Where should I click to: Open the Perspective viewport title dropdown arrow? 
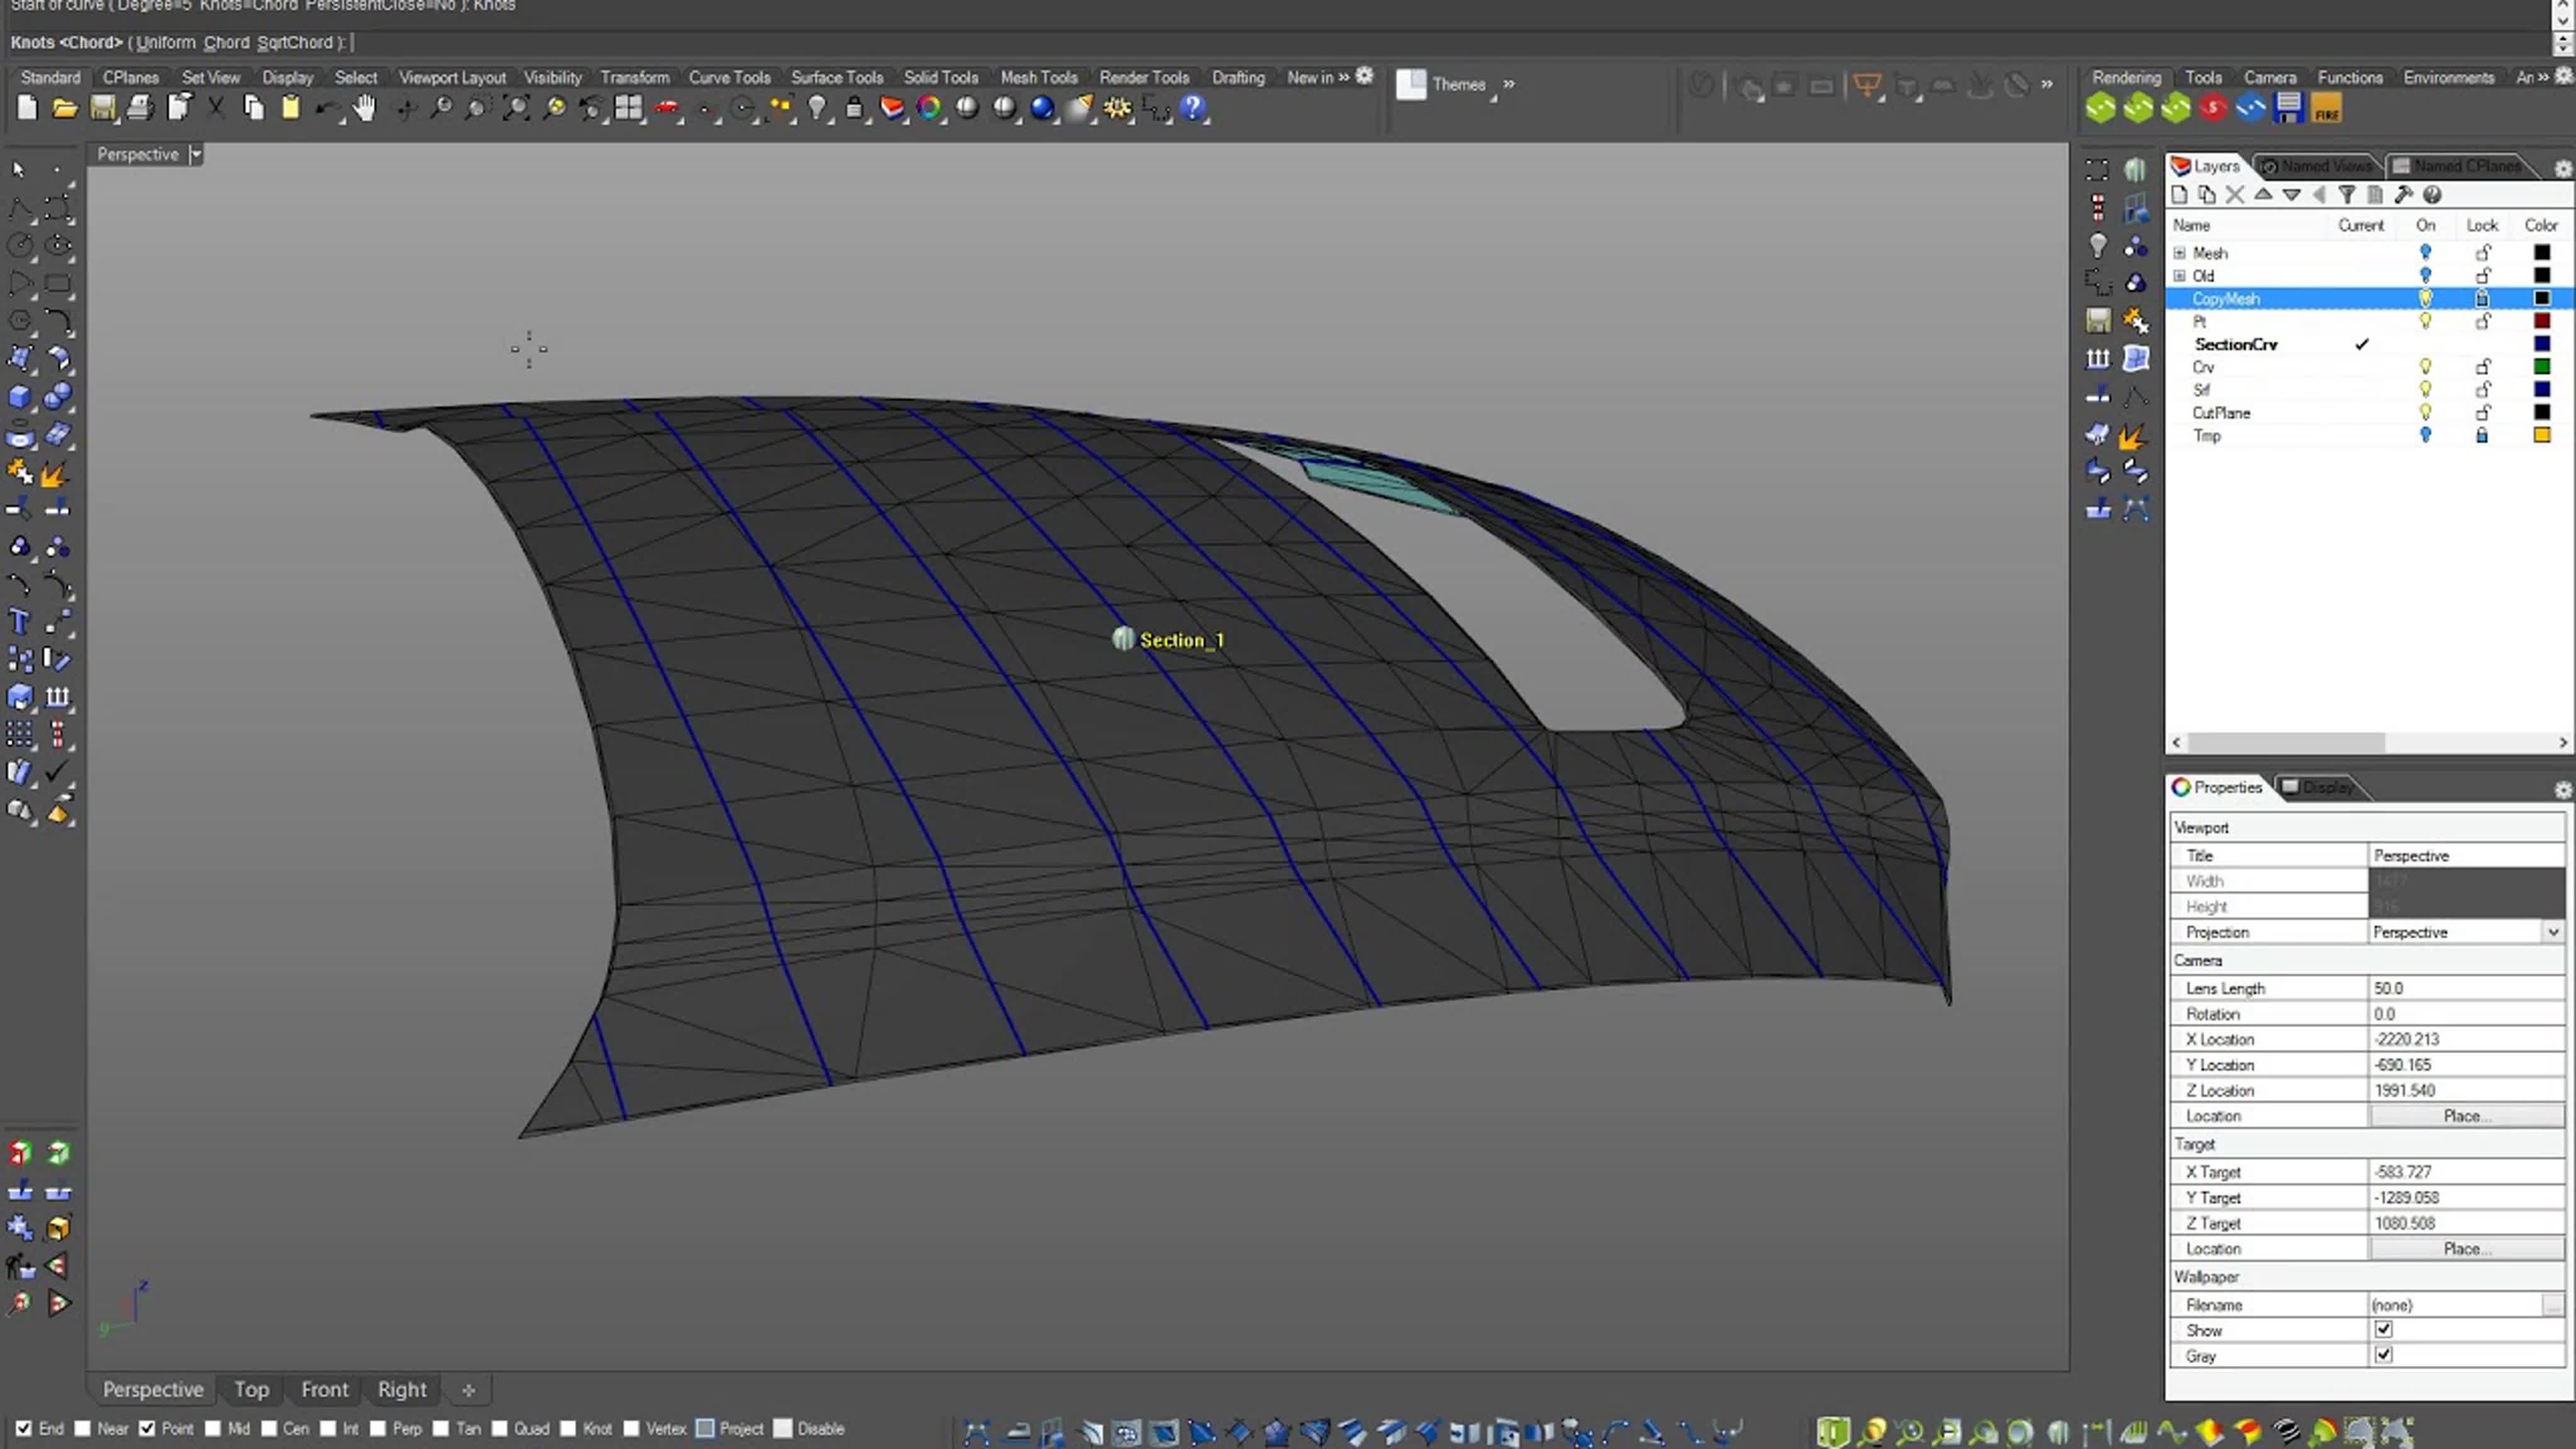[196, 154]
